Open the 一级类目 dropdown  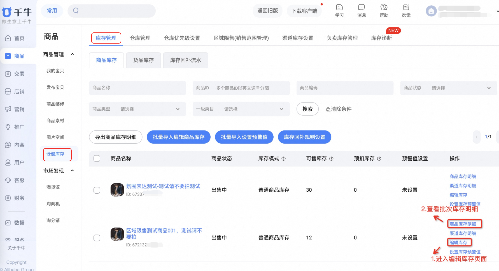coord(241,109)
